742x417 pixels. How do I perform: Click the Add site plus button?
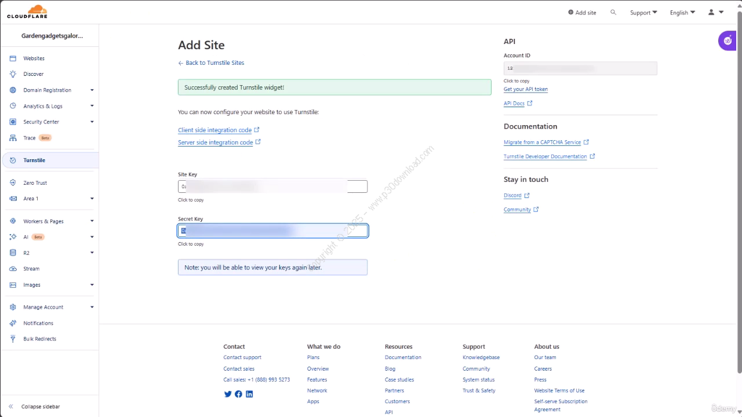pos(582,12)
